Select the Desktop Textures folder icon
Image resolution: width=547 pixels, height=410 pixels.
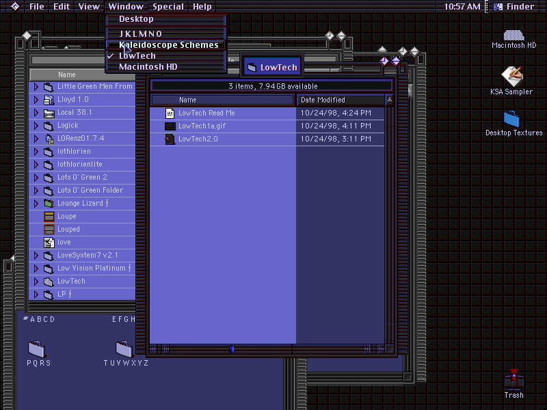coord(512,119)
